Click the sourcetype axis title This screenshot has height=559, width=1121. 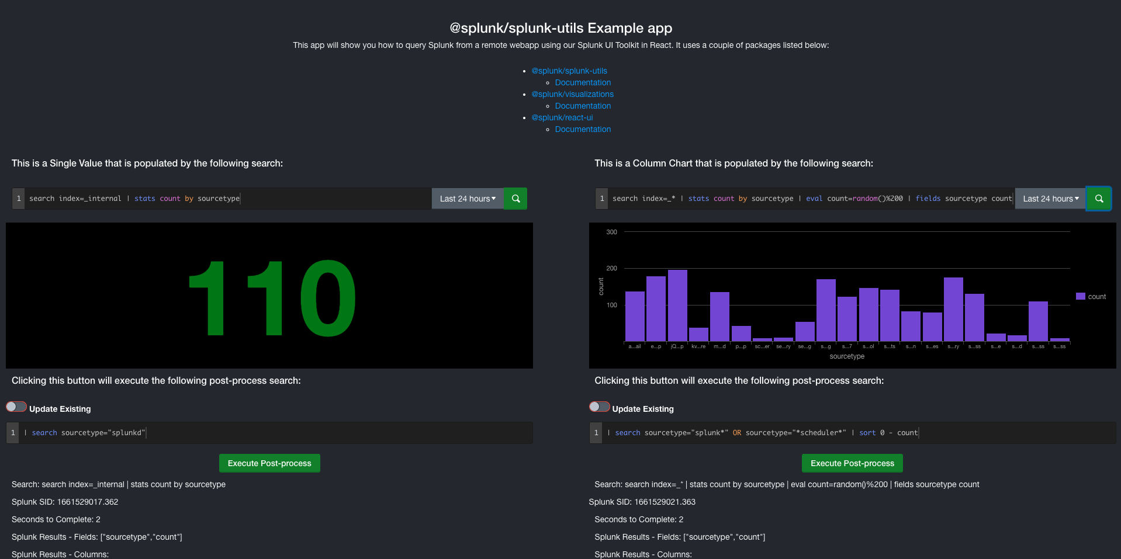coord(847,356)
